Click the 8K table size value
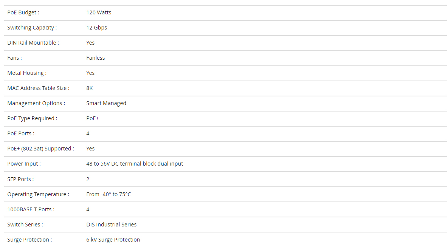Screen dimensions: 448x251 pos(90,88)
